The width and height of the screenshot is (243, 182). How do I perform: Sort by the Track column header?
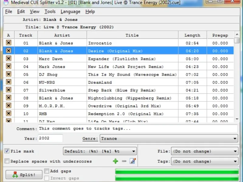coord(26,35)
